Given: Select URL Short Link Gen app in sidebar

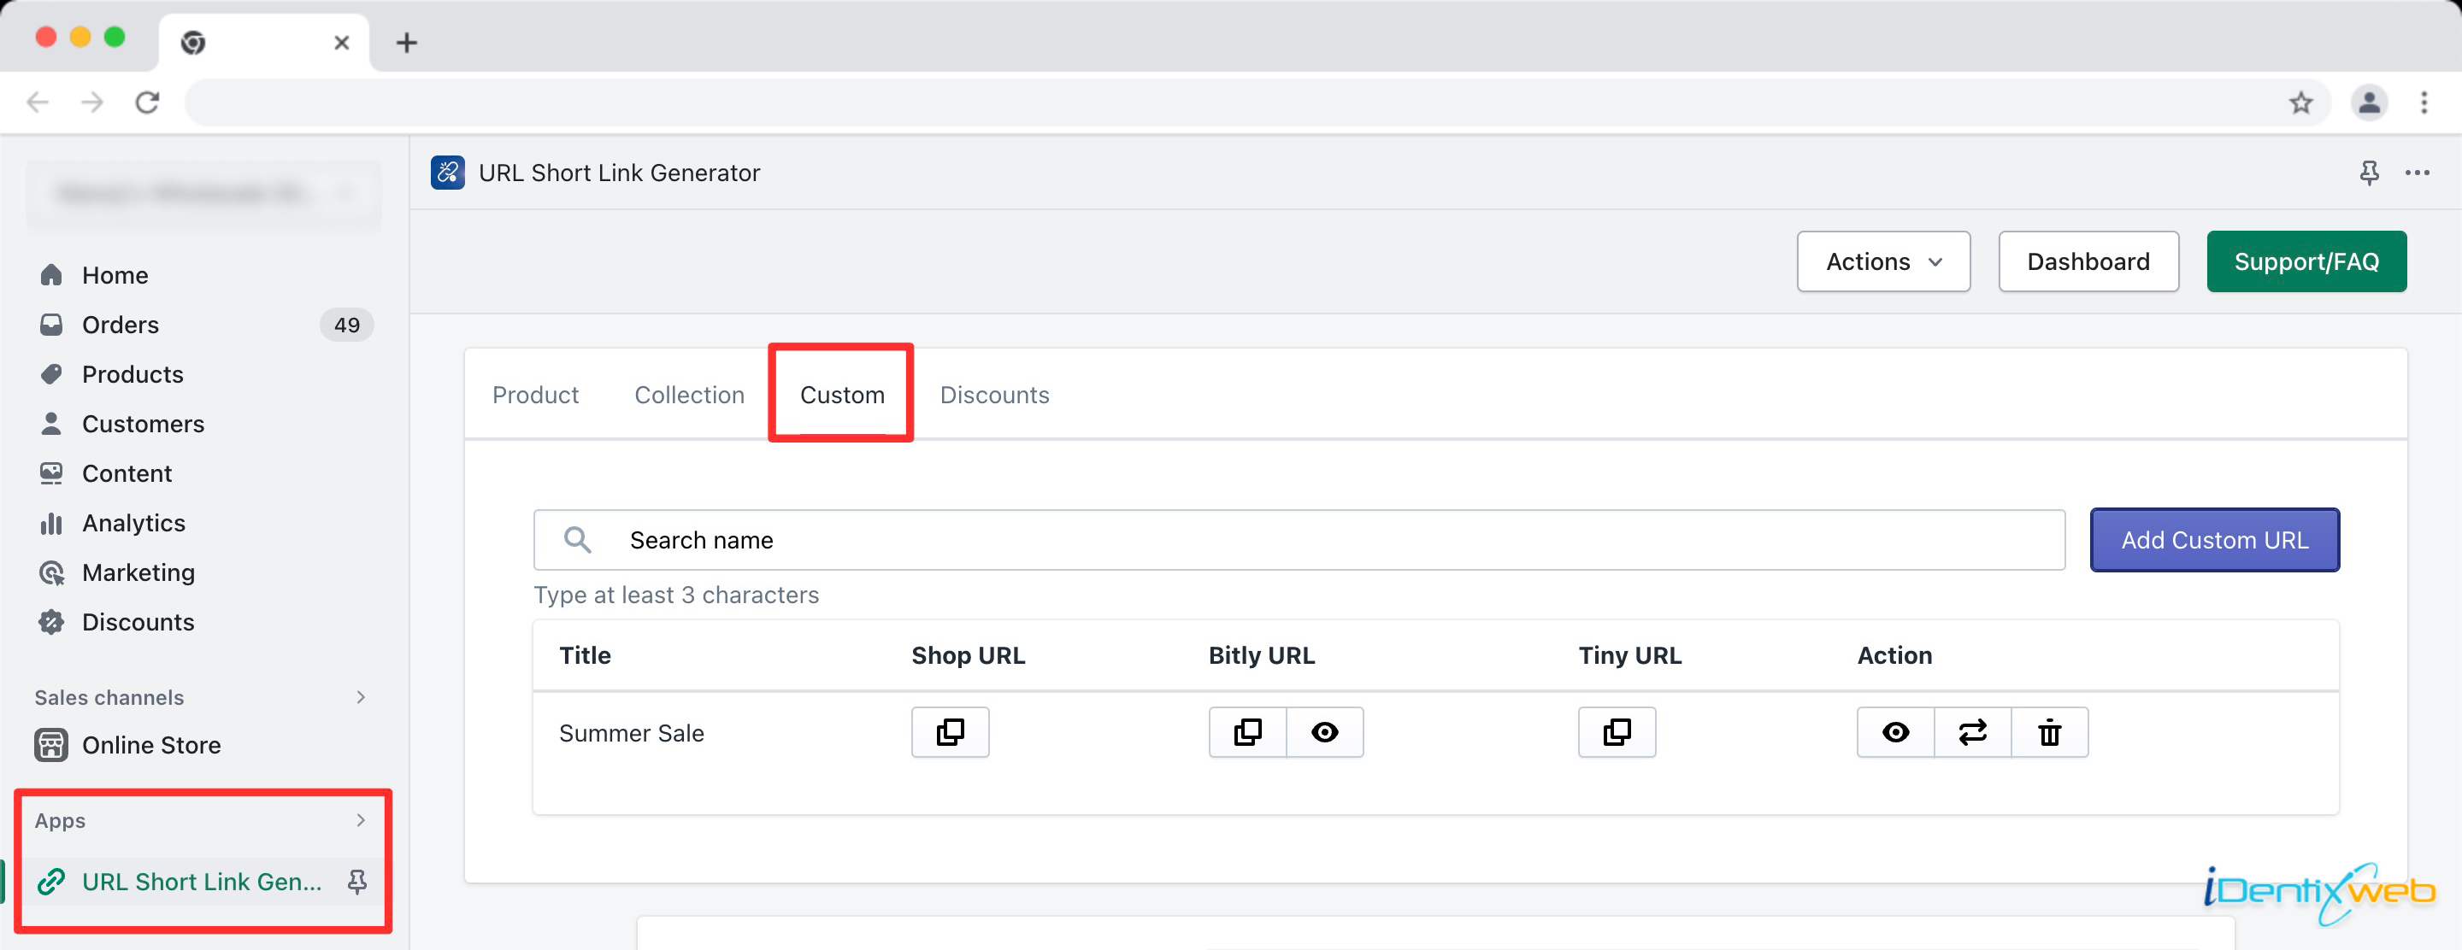Looking at the screenshot, I should (201, 882).
